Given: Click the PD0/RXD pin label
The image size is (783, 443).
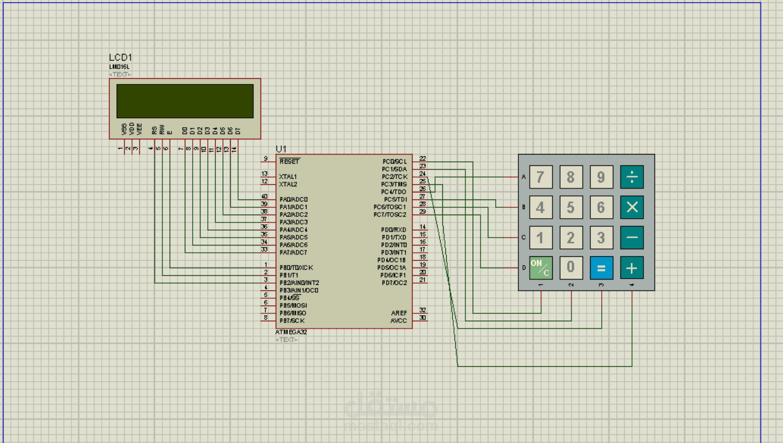Looking at the screenshot, I should coord(395,230).
